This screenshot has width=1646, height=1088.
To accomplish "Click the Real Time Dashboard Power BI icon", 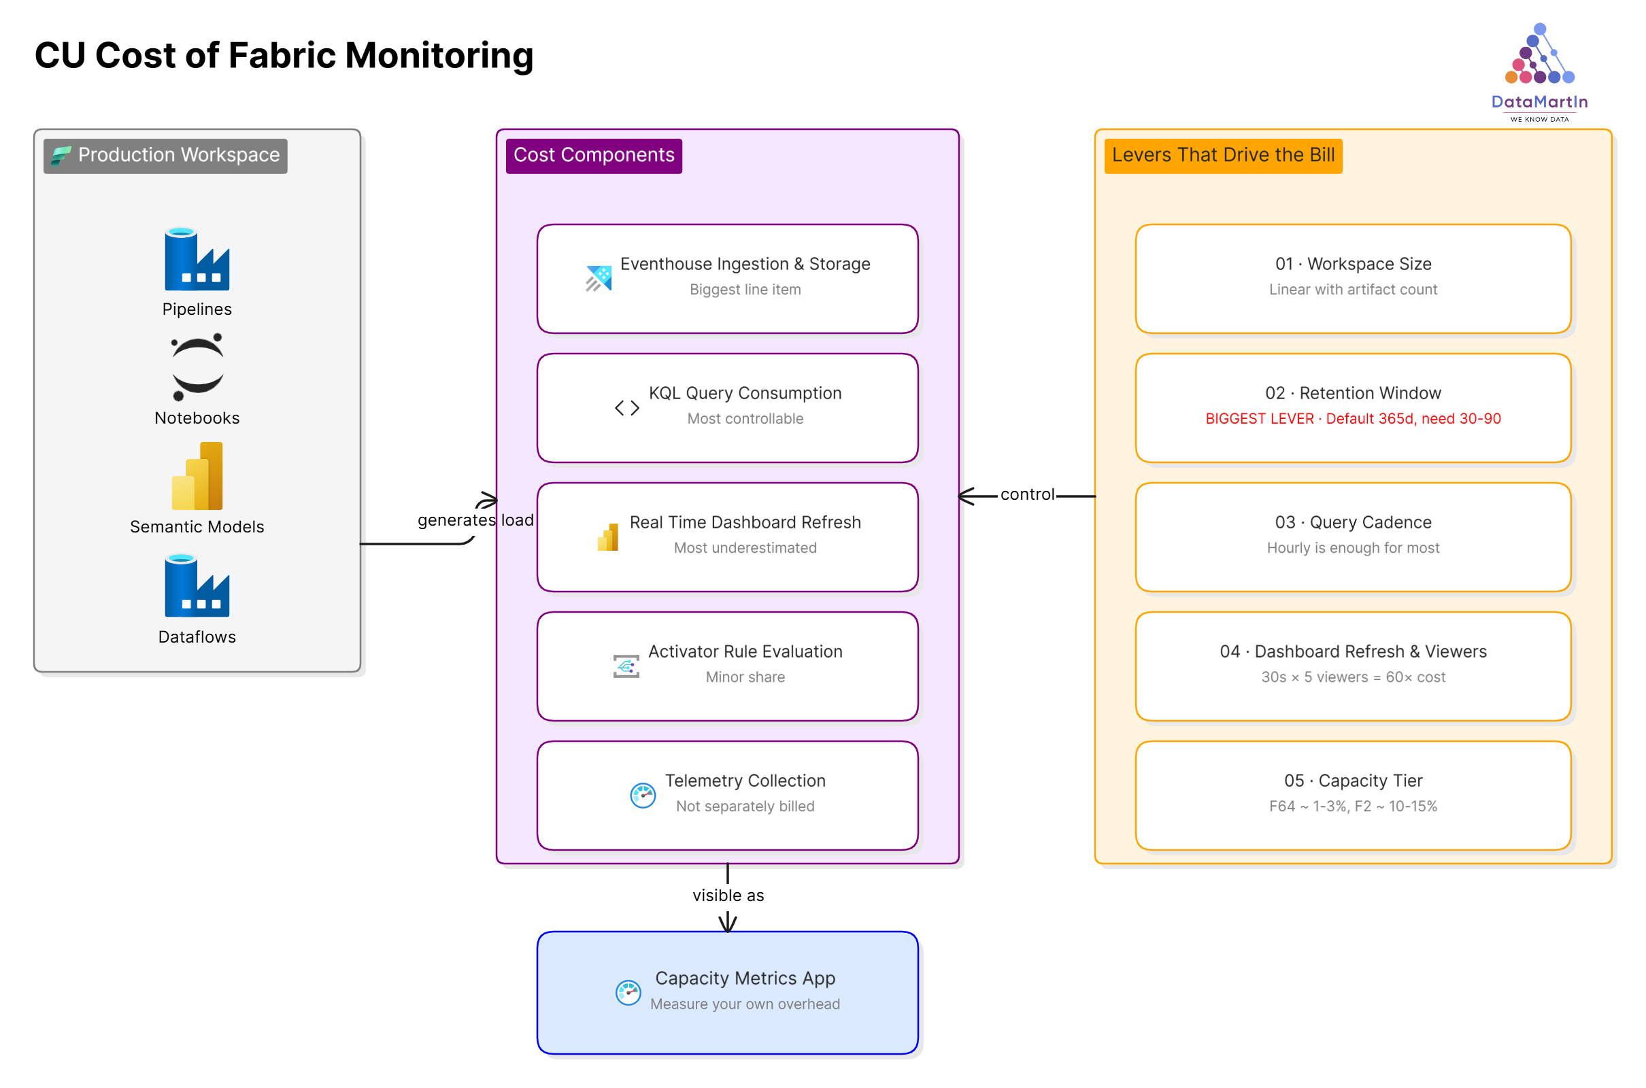I will point(608,538).
